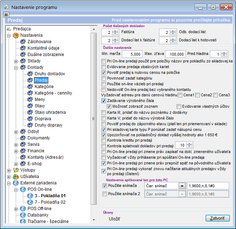236x229 pixels.
Task: Click the Zatvoriť button
Action: click(217, 218)
